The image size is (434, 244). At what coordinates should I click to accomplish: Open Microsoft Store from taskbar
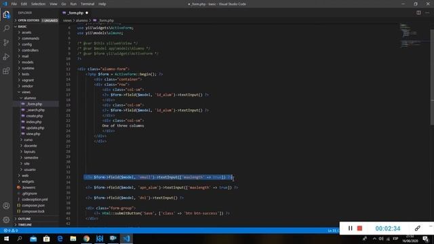pos(47,239)
